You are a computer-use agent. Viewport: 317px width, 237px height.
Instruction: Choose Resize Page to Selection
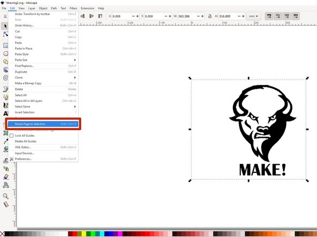(43, 124)
